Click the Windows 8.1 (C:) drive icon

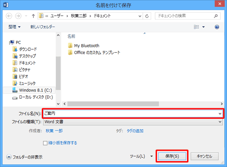15,90
